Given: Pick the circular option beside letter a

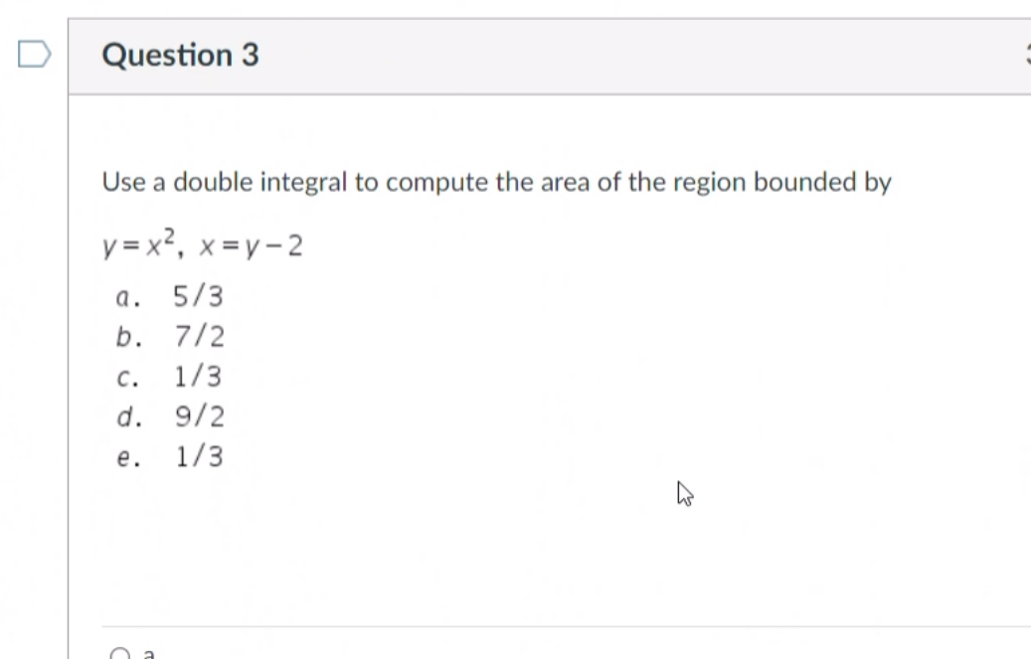Looking at the screenshot, I should [x=119, y=652].
